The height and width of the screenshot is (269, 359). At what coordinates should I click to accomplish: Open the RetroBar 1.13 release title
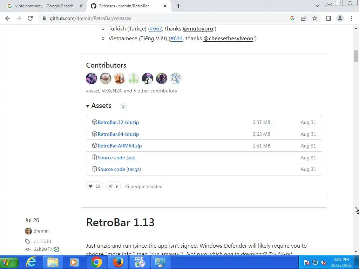pos(120,222)
